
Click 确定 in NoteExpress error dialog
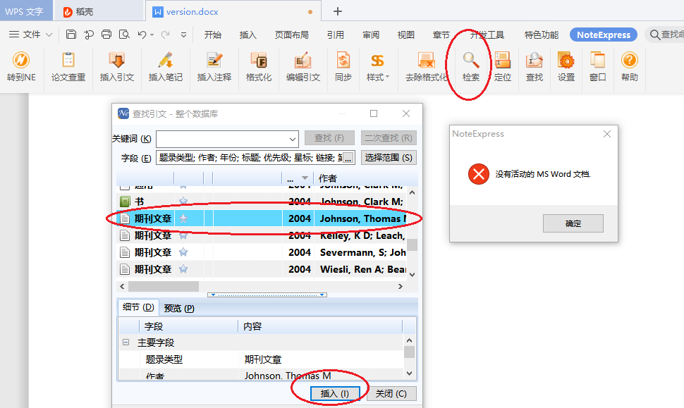573,223
